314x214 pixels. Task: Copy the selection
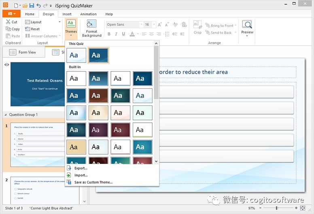(x=13, y=29)
